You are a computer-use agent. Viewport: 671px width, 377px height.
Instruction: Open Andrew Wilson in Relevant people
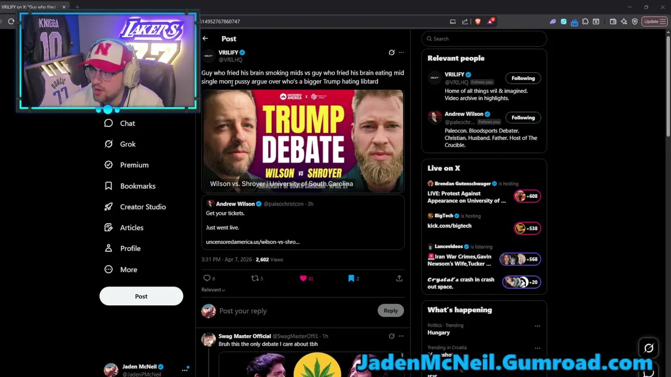pos(464,114)
